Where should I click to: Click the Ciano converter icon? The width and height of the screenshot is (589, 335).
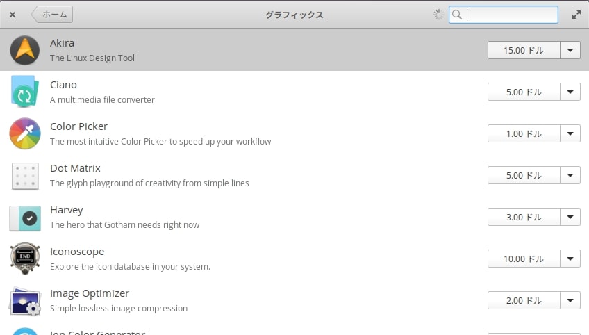pos(24,92)
